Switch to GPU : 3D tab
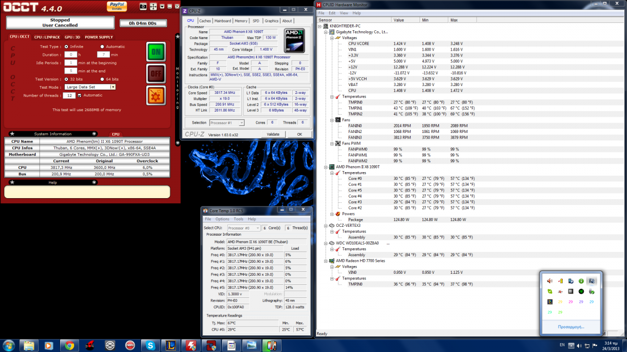Viewport: 627px width, 352px height. (72, 37)
